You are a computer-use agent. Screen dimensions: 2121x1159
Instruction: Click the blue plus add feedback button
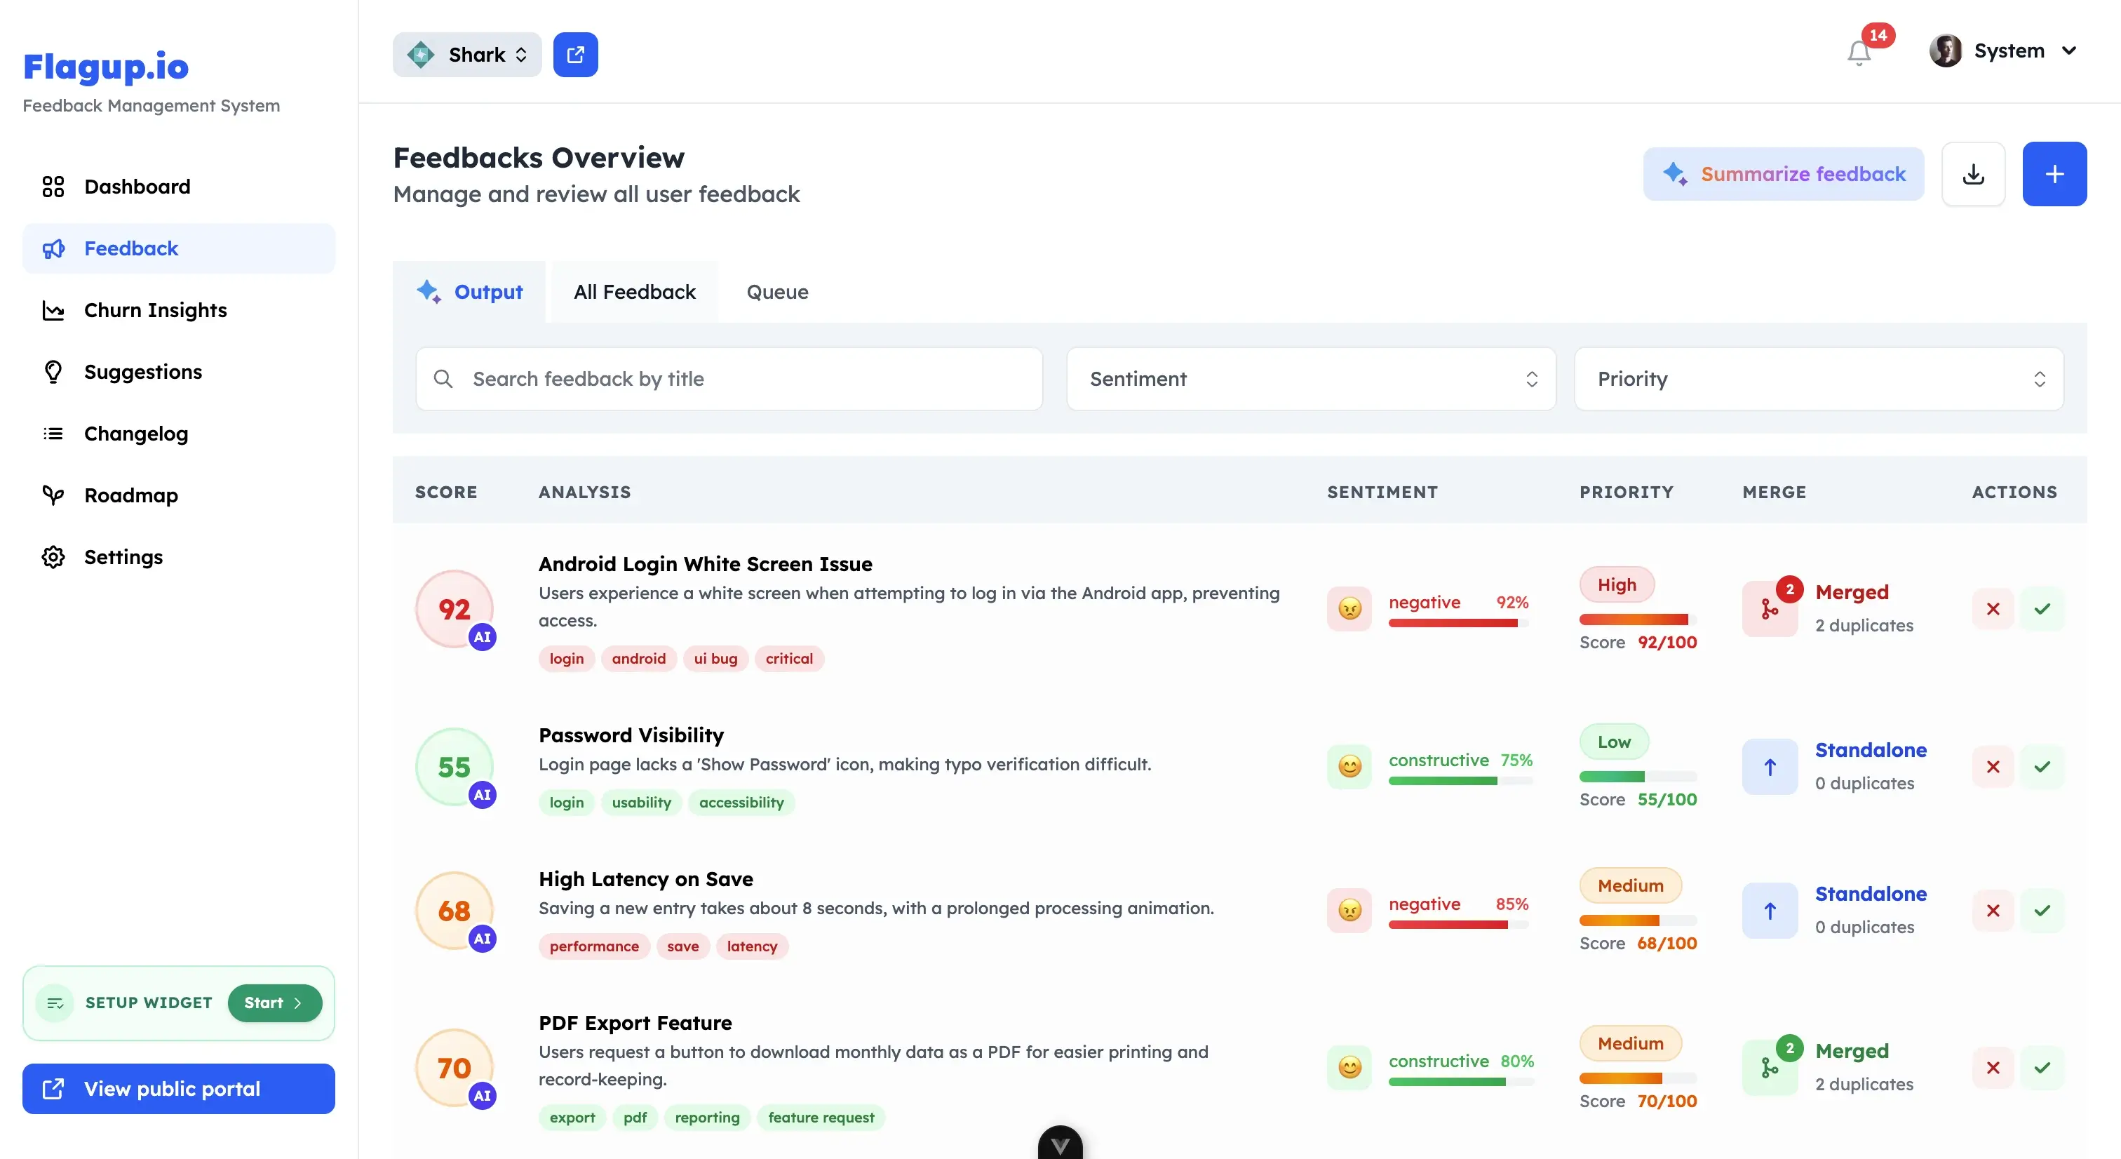[x=2054, y=174]
